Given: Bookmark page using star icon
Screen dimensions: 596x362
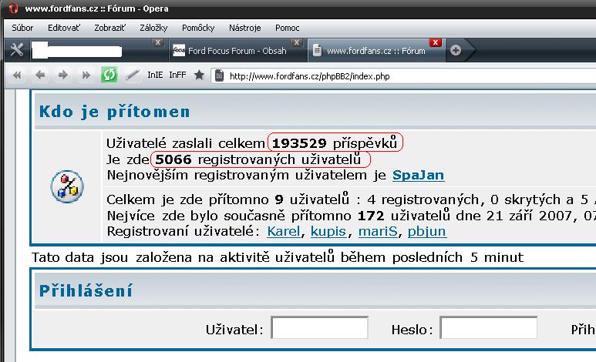Looking at the screenshot, I should 199,75.
